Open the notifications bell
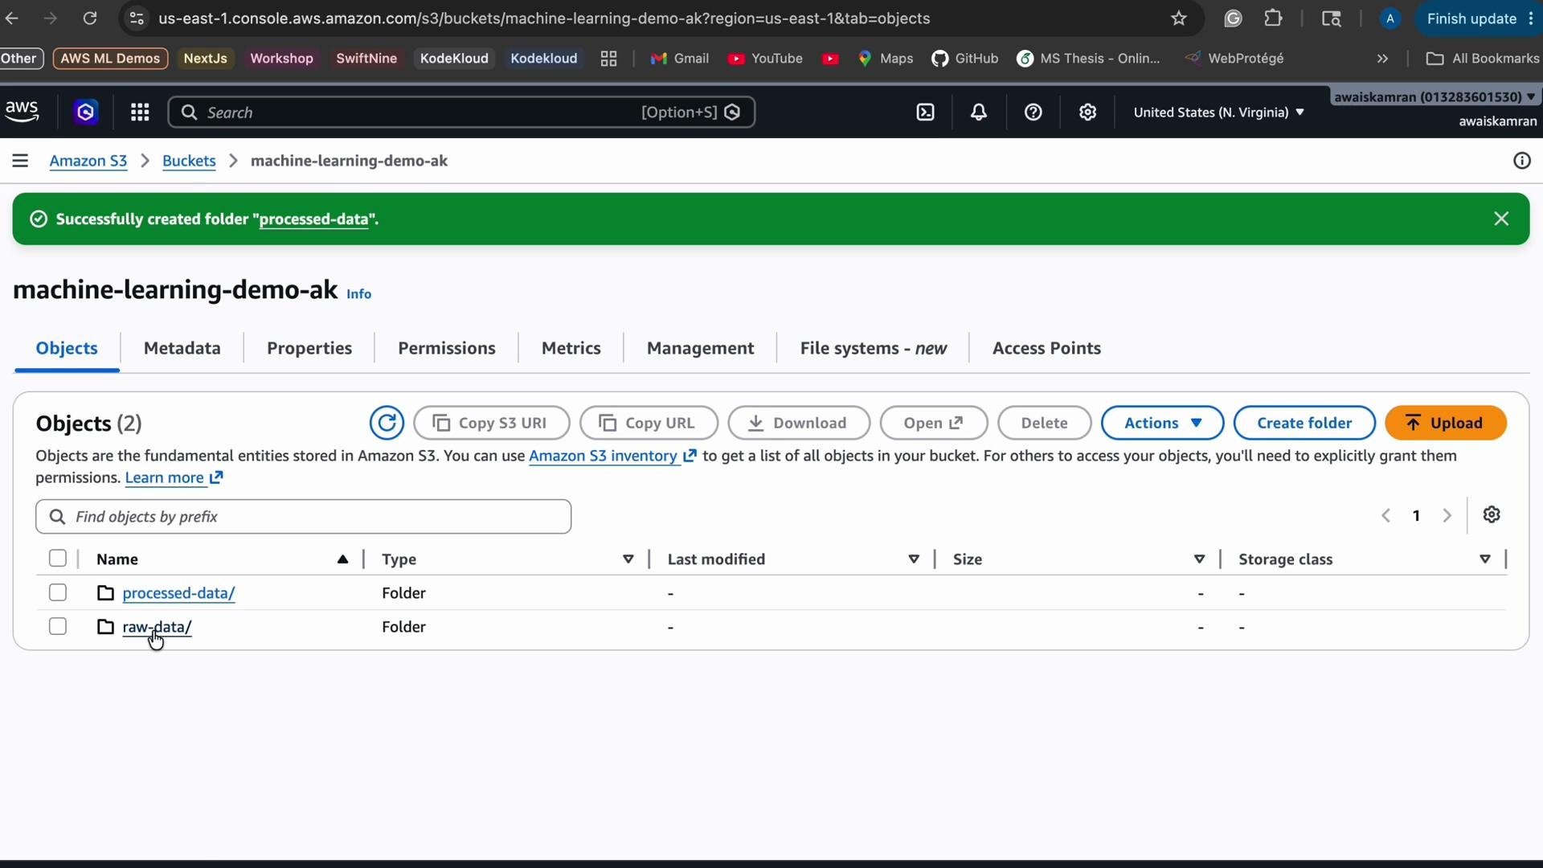The height and width of the screenshot is (868, 1543). 979,113
